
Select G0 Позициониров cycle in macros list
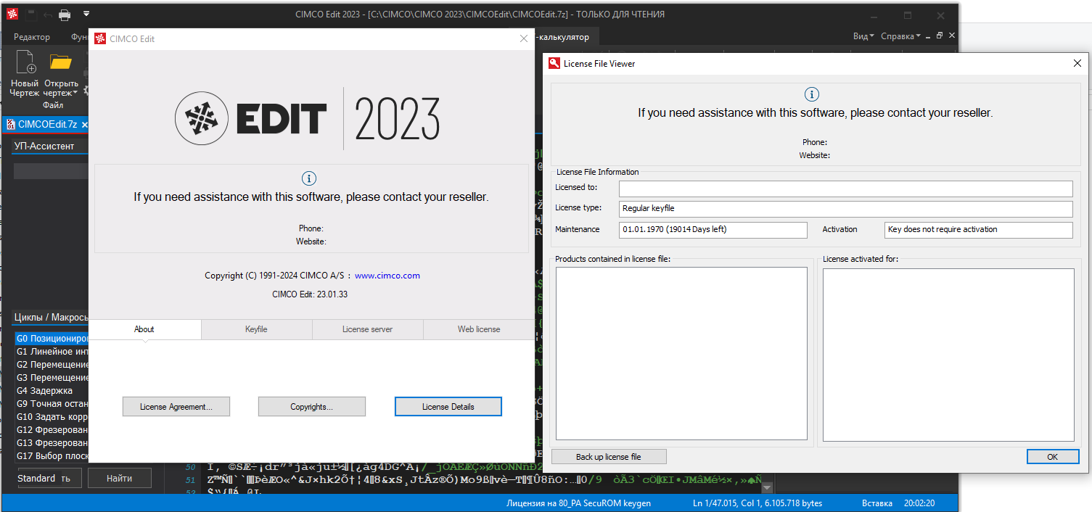point(52,339)
